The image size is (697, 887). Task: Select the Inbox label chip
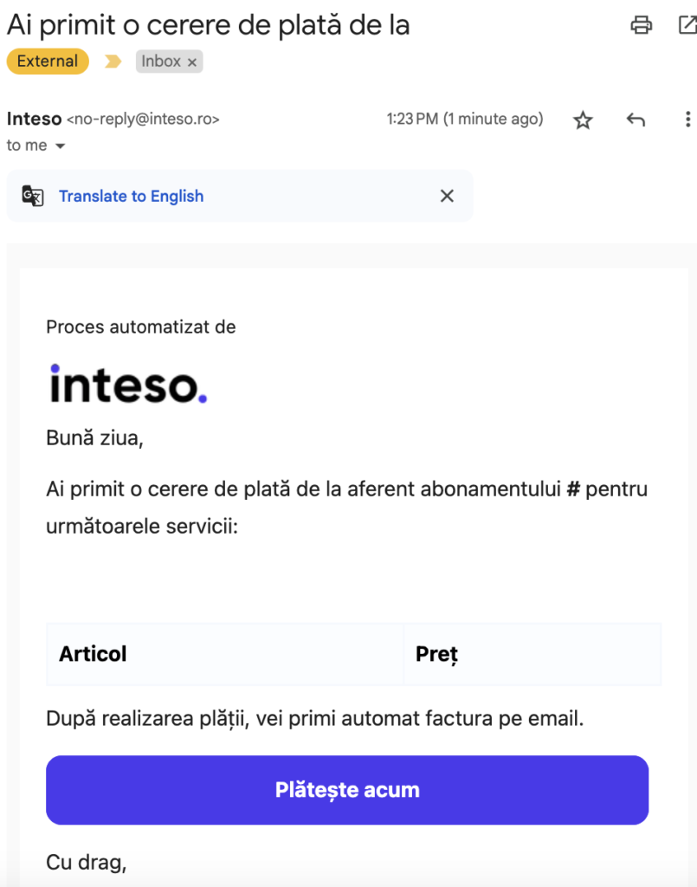161,62
